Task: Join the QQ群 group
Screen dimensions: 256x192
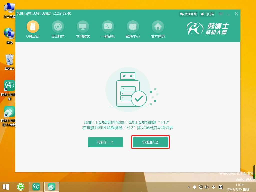Action: (207, 14)
